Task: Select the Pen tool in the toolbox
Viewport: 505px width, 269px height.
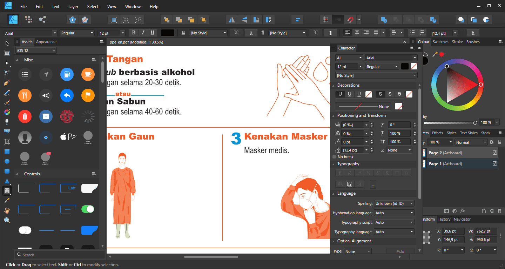Action: coord(7,83)
